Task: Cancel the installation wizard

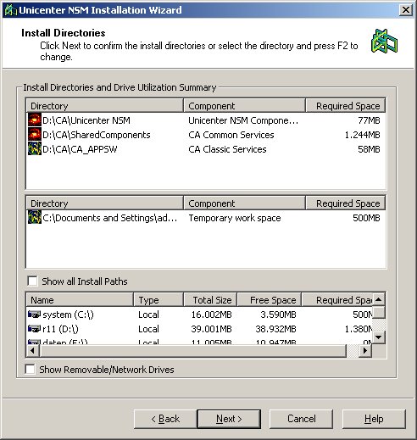Action: [301, 419]
